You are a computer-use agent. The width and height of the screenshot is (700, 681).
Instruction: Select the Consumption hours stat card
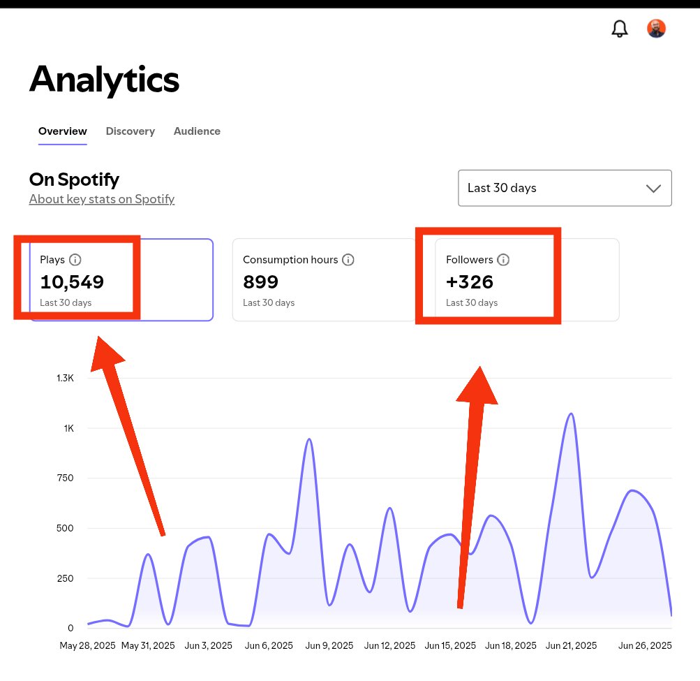pyautogui.click(x=324, y=279)
